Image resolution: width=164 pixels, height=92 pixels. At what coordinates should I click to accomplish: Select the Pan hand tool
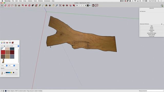[x=53, y=5]
